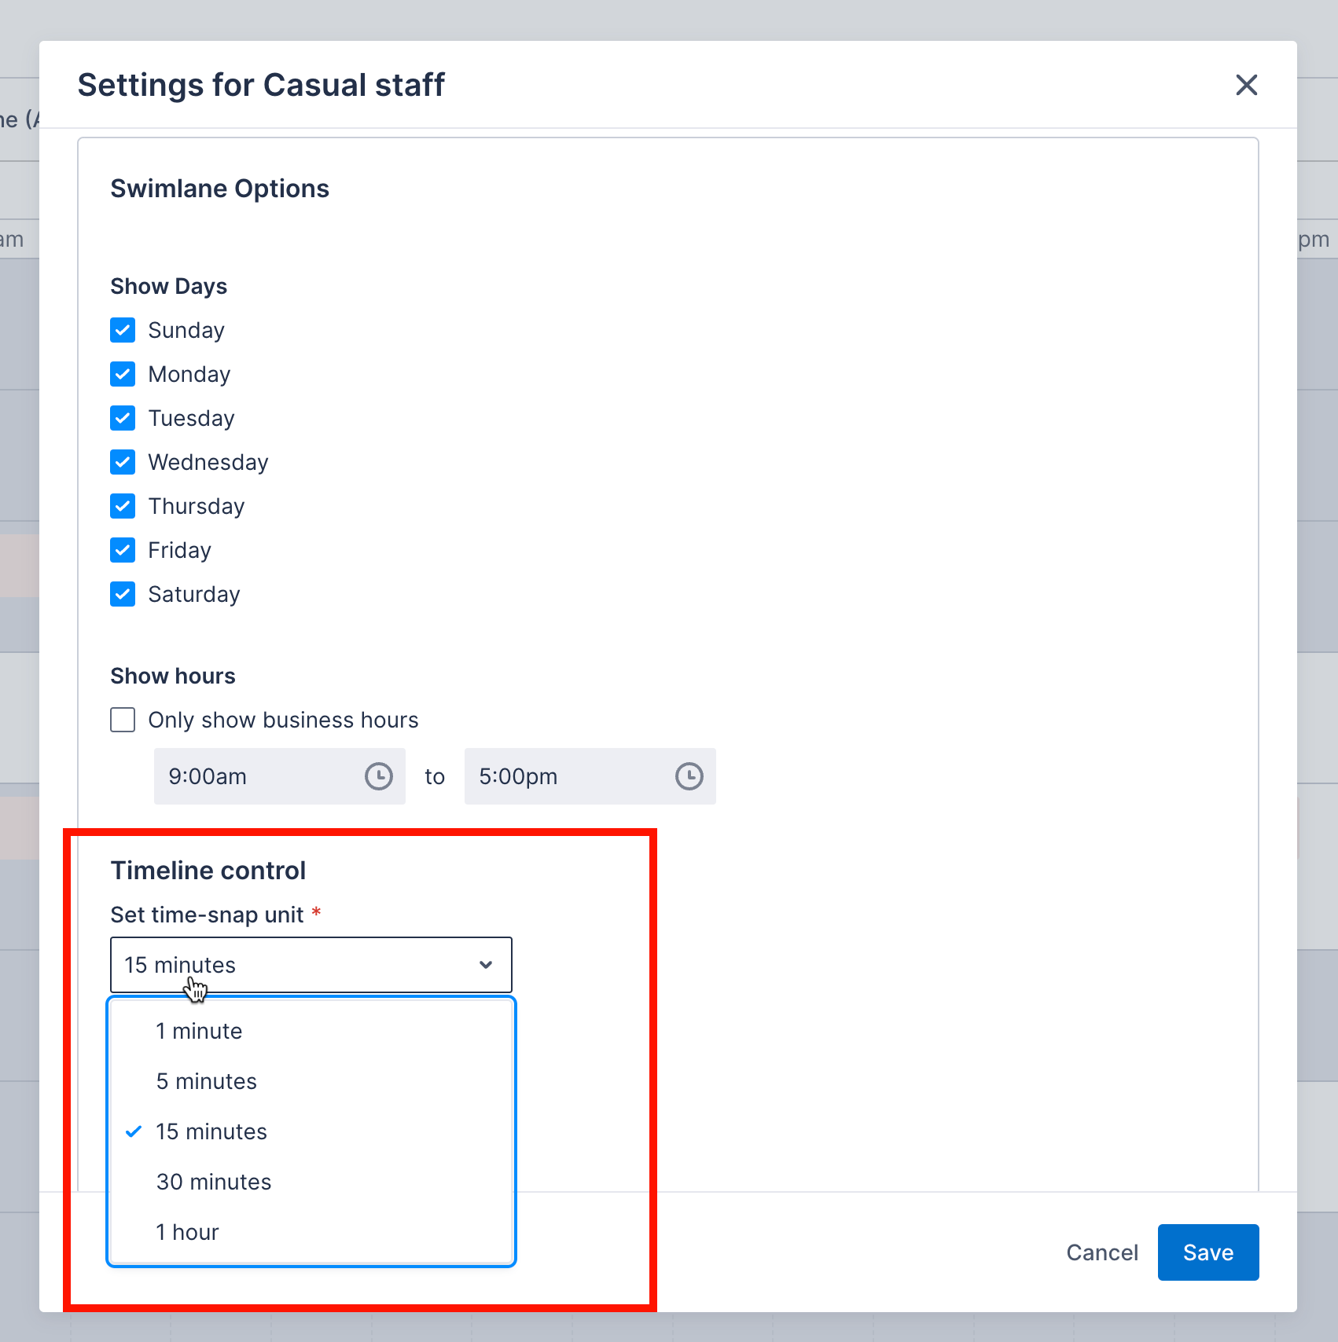Image resolution: width=1338 pixels, height=1342 pixels.
Task: Select the 30 minutes option
Action: [x=213, y=1182]
